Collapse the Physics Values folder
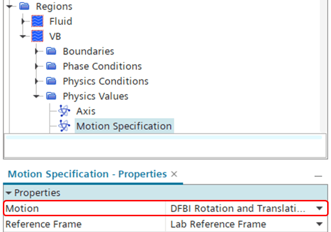Viewport: 331px width, 232px height. [x=37, y=96]
